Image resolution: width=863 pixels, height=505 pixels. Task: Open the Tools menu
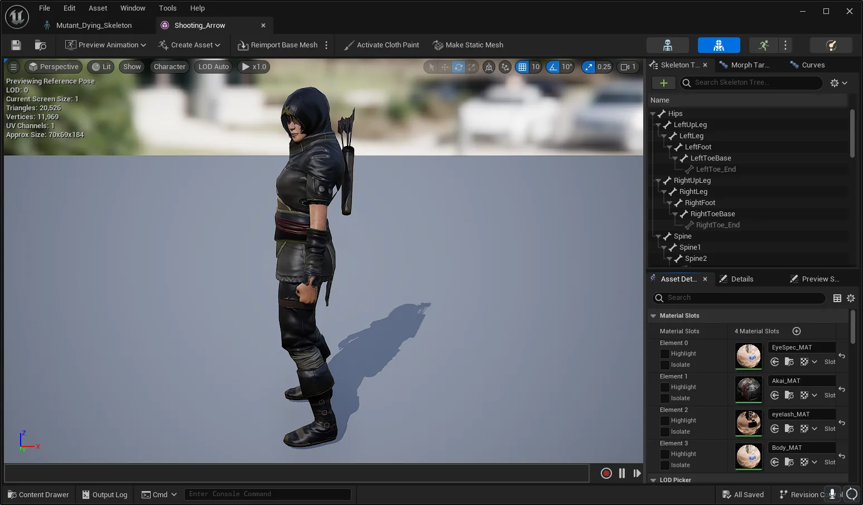click(x=167, y=8)
